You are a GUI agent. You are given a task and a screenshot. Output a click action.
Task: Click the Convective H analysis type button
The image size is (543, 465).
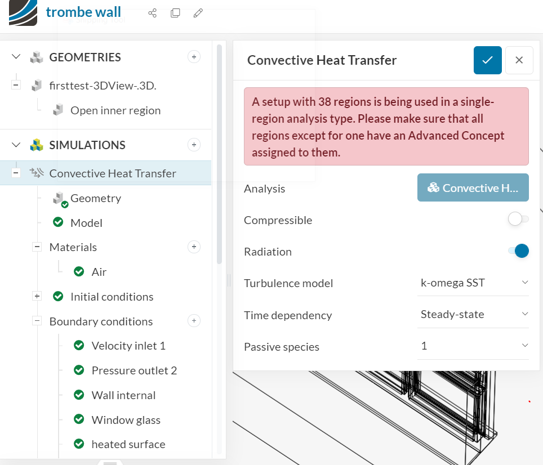[473, 187]
